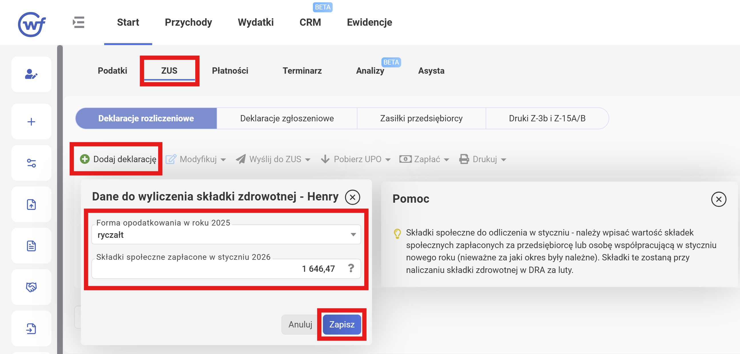Click the handshake sidebar icon
The height and width of the screenshot is (354, 740).
[31, 287]
